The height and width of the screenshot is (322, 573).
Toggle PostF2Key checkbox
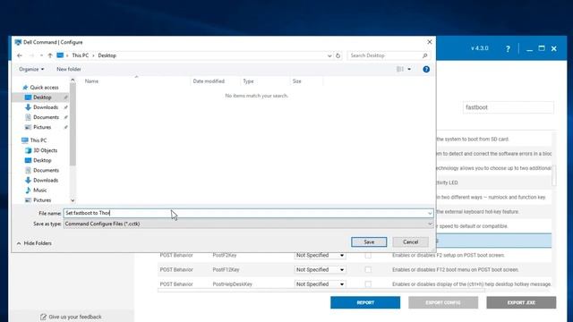point(368,256)
